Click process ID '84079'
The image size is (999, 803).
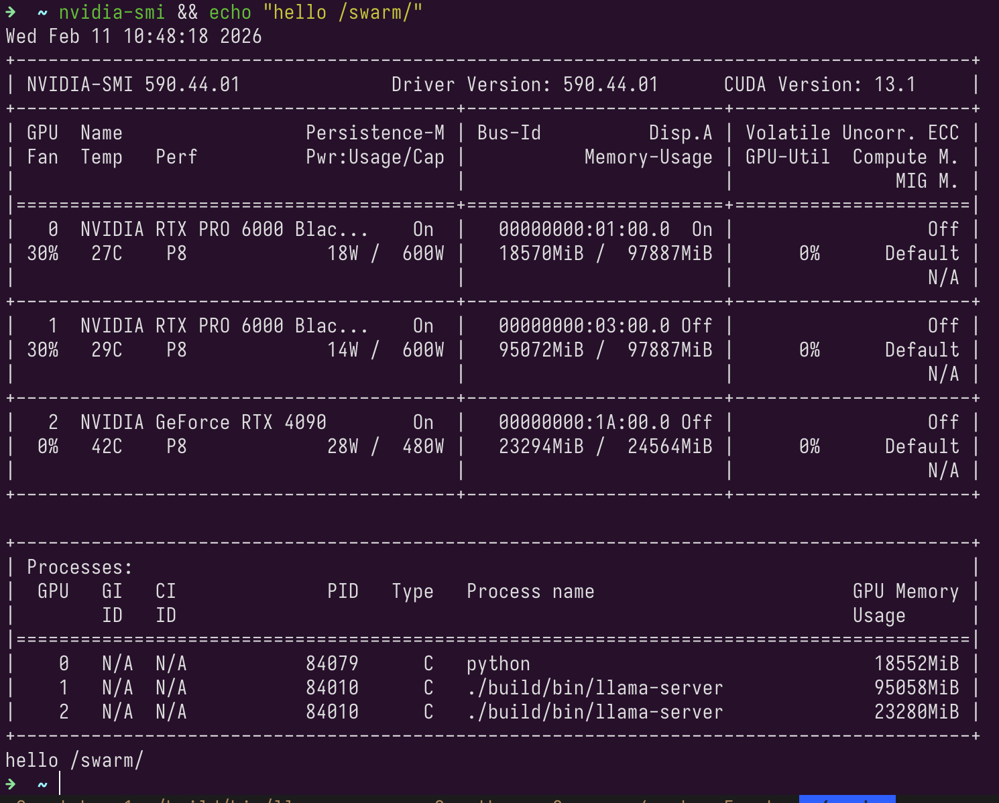tap(332, 664)
